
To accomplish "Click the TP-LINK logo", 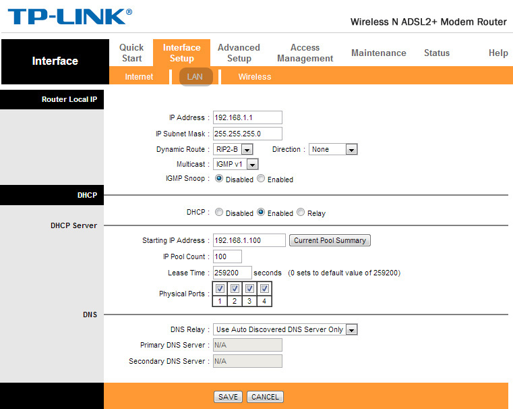I will (70, 17).
